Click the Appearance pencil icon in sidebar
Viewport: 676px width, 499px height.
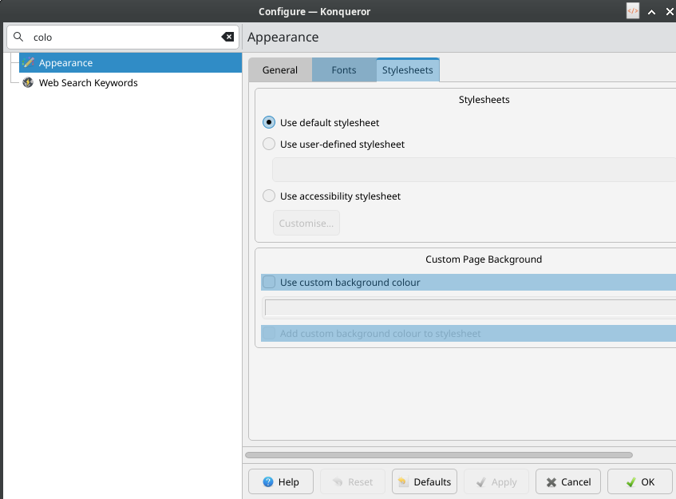(x=28, y=63)
